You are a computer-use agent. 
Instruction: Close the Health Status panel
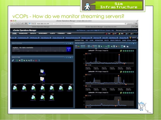72,43
